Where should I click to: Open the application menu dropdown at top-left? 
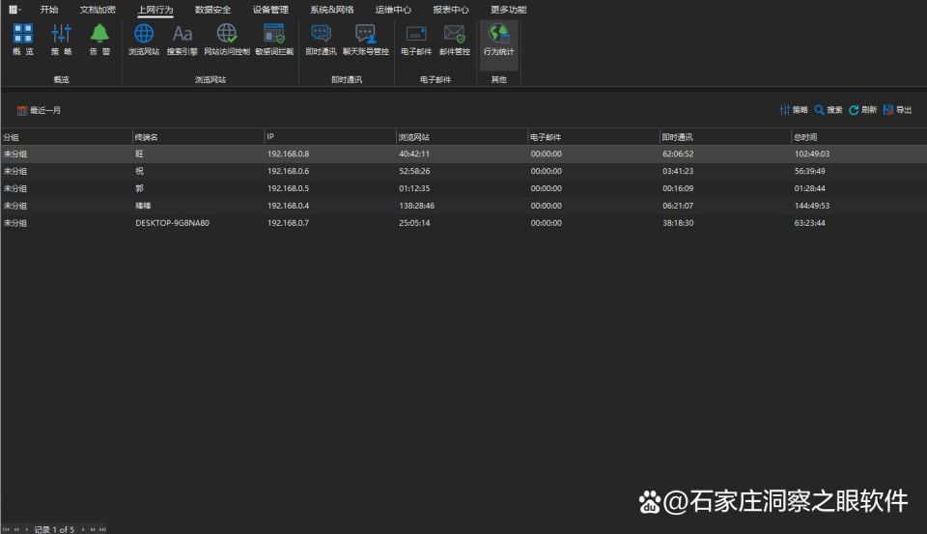pyautogui.click(x=14, y=10)
